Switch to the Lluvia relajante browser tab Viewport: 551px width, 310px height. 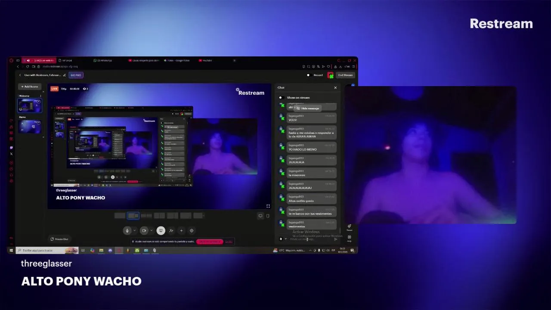(144, 60)
